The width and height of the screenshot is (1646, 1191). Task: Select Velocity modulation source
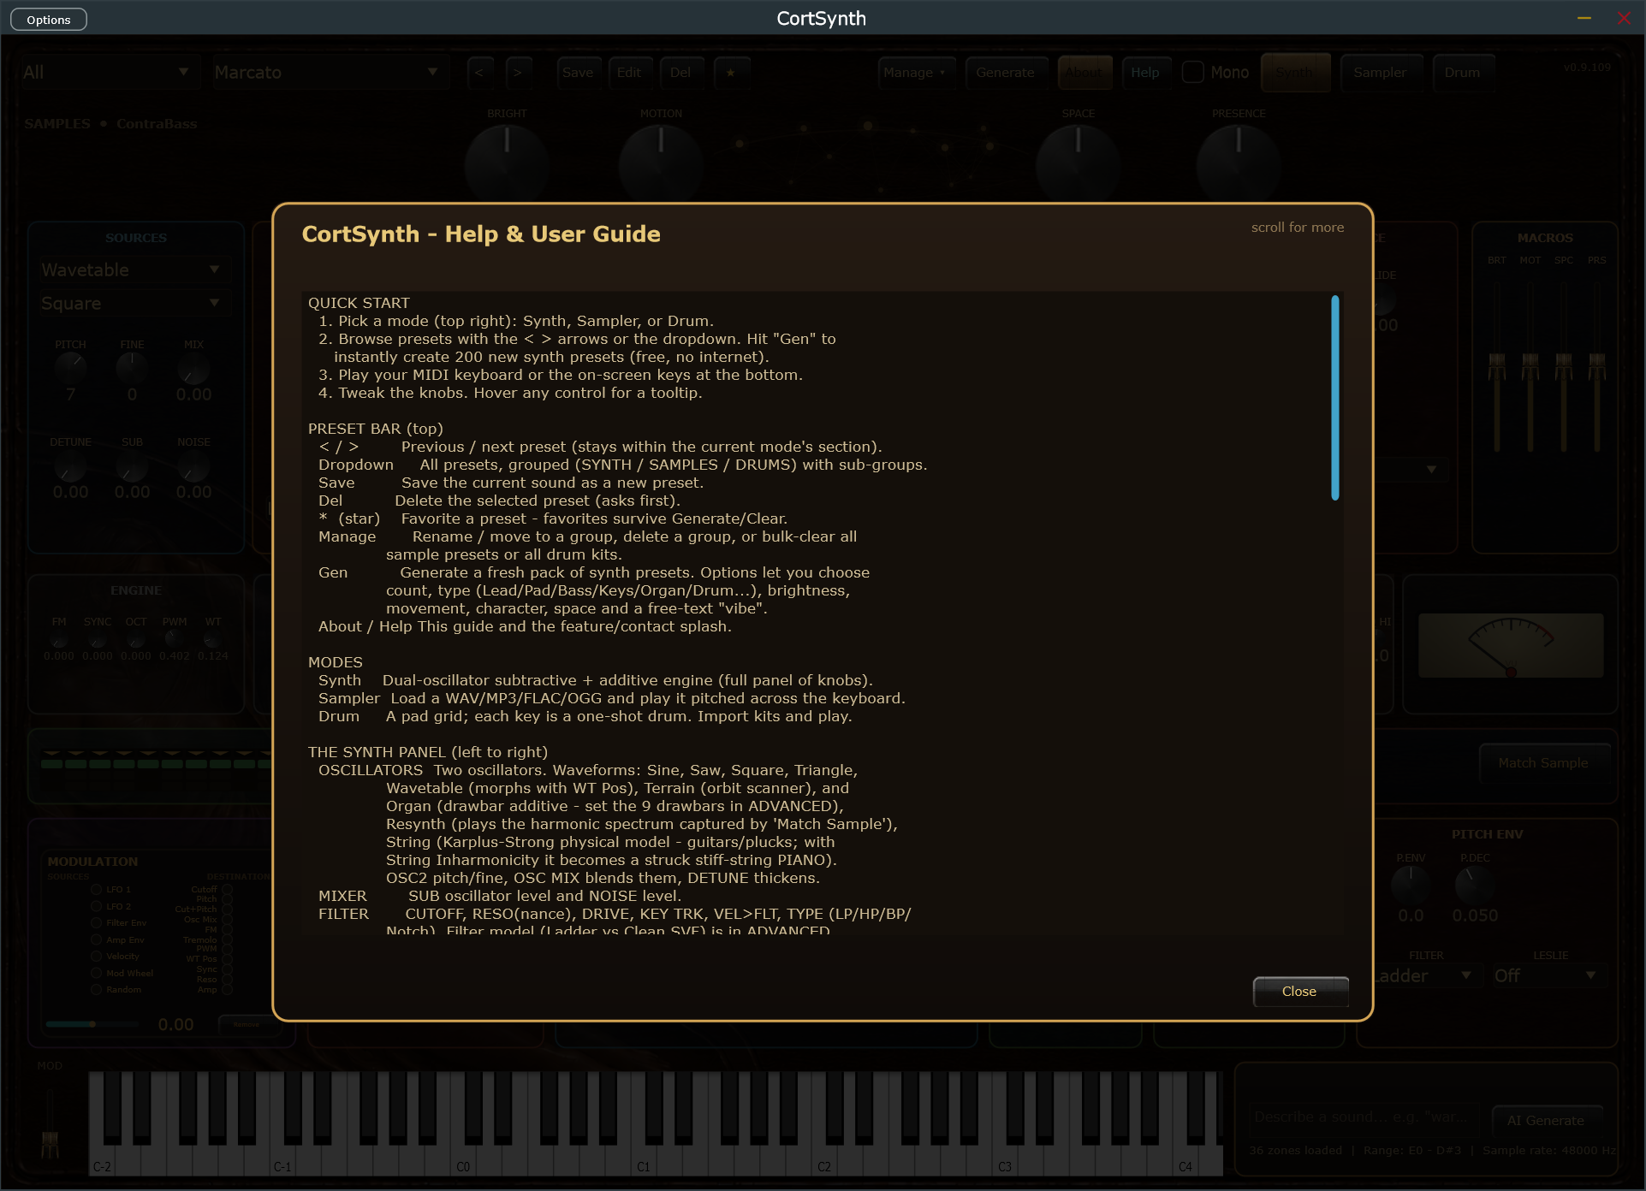tap(96, 957)
